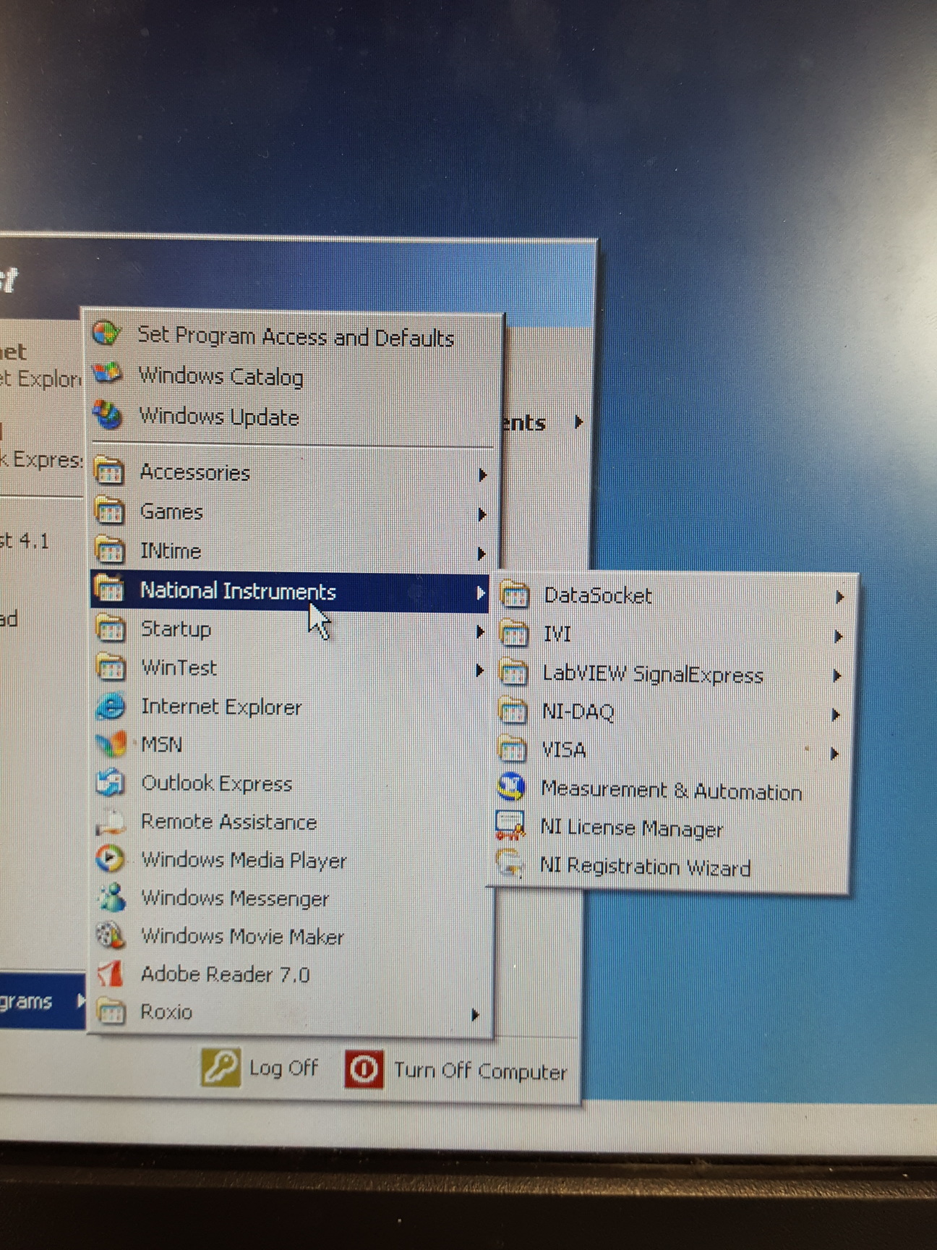Click the Windows Movie Maker icon
937x1250 pixels.
(x=110, y=935)
